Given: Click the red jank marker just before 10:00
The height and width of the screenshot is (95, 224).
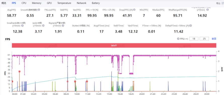Looking at the screenshot, I should pos(75,81).
